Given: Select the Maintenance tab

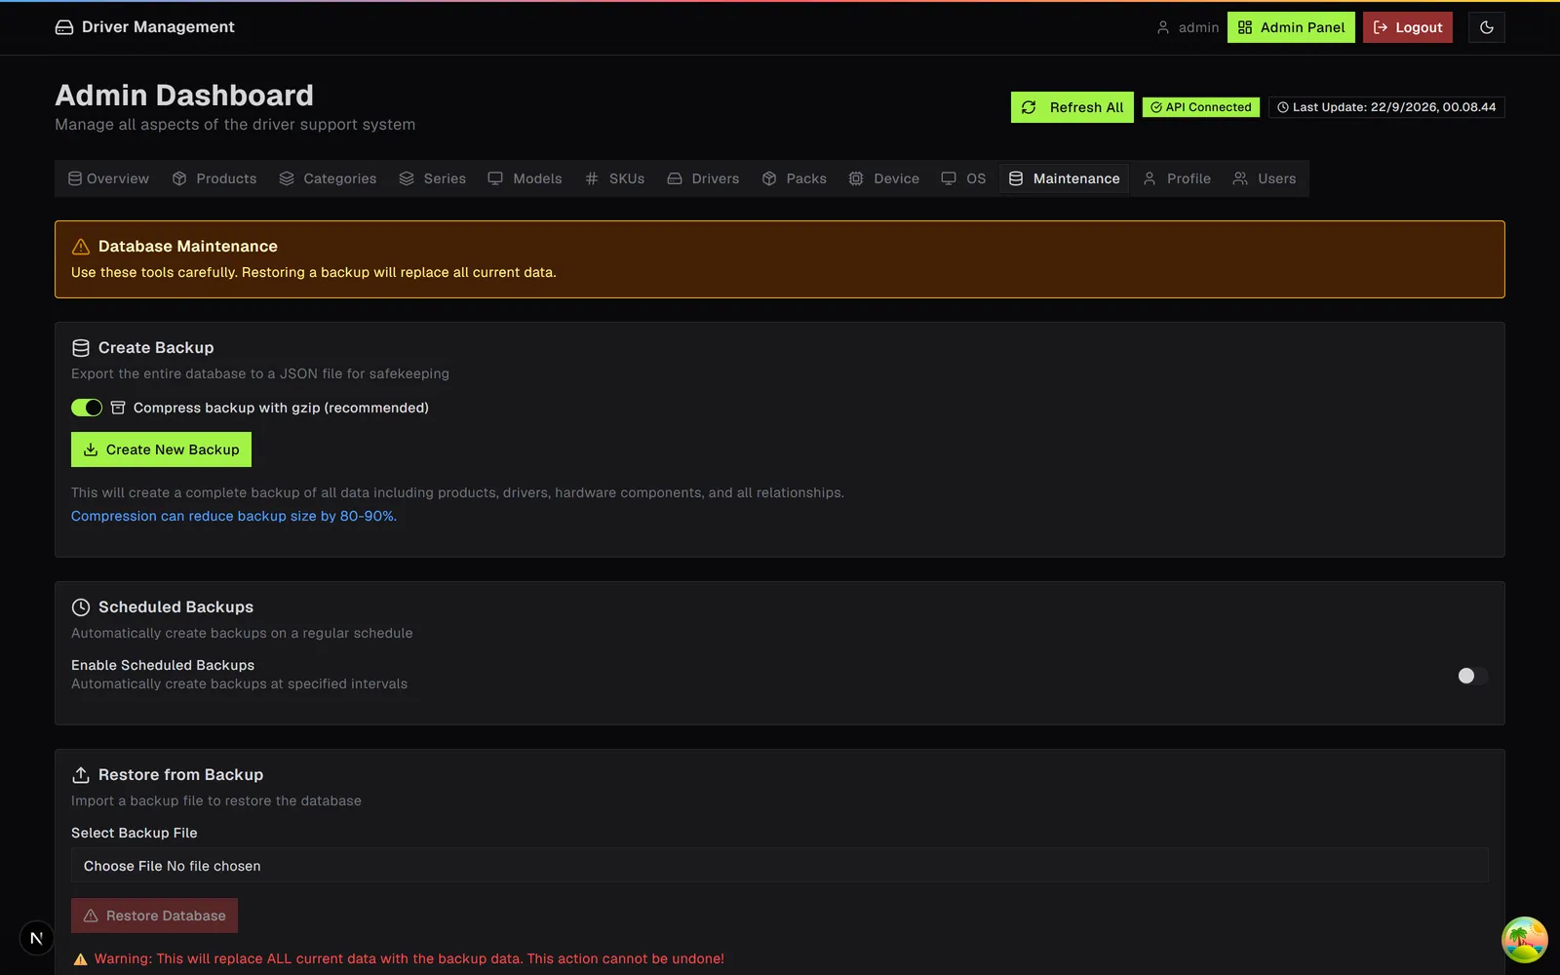Looking at the screenshot, I should (x=1064, y=178).
